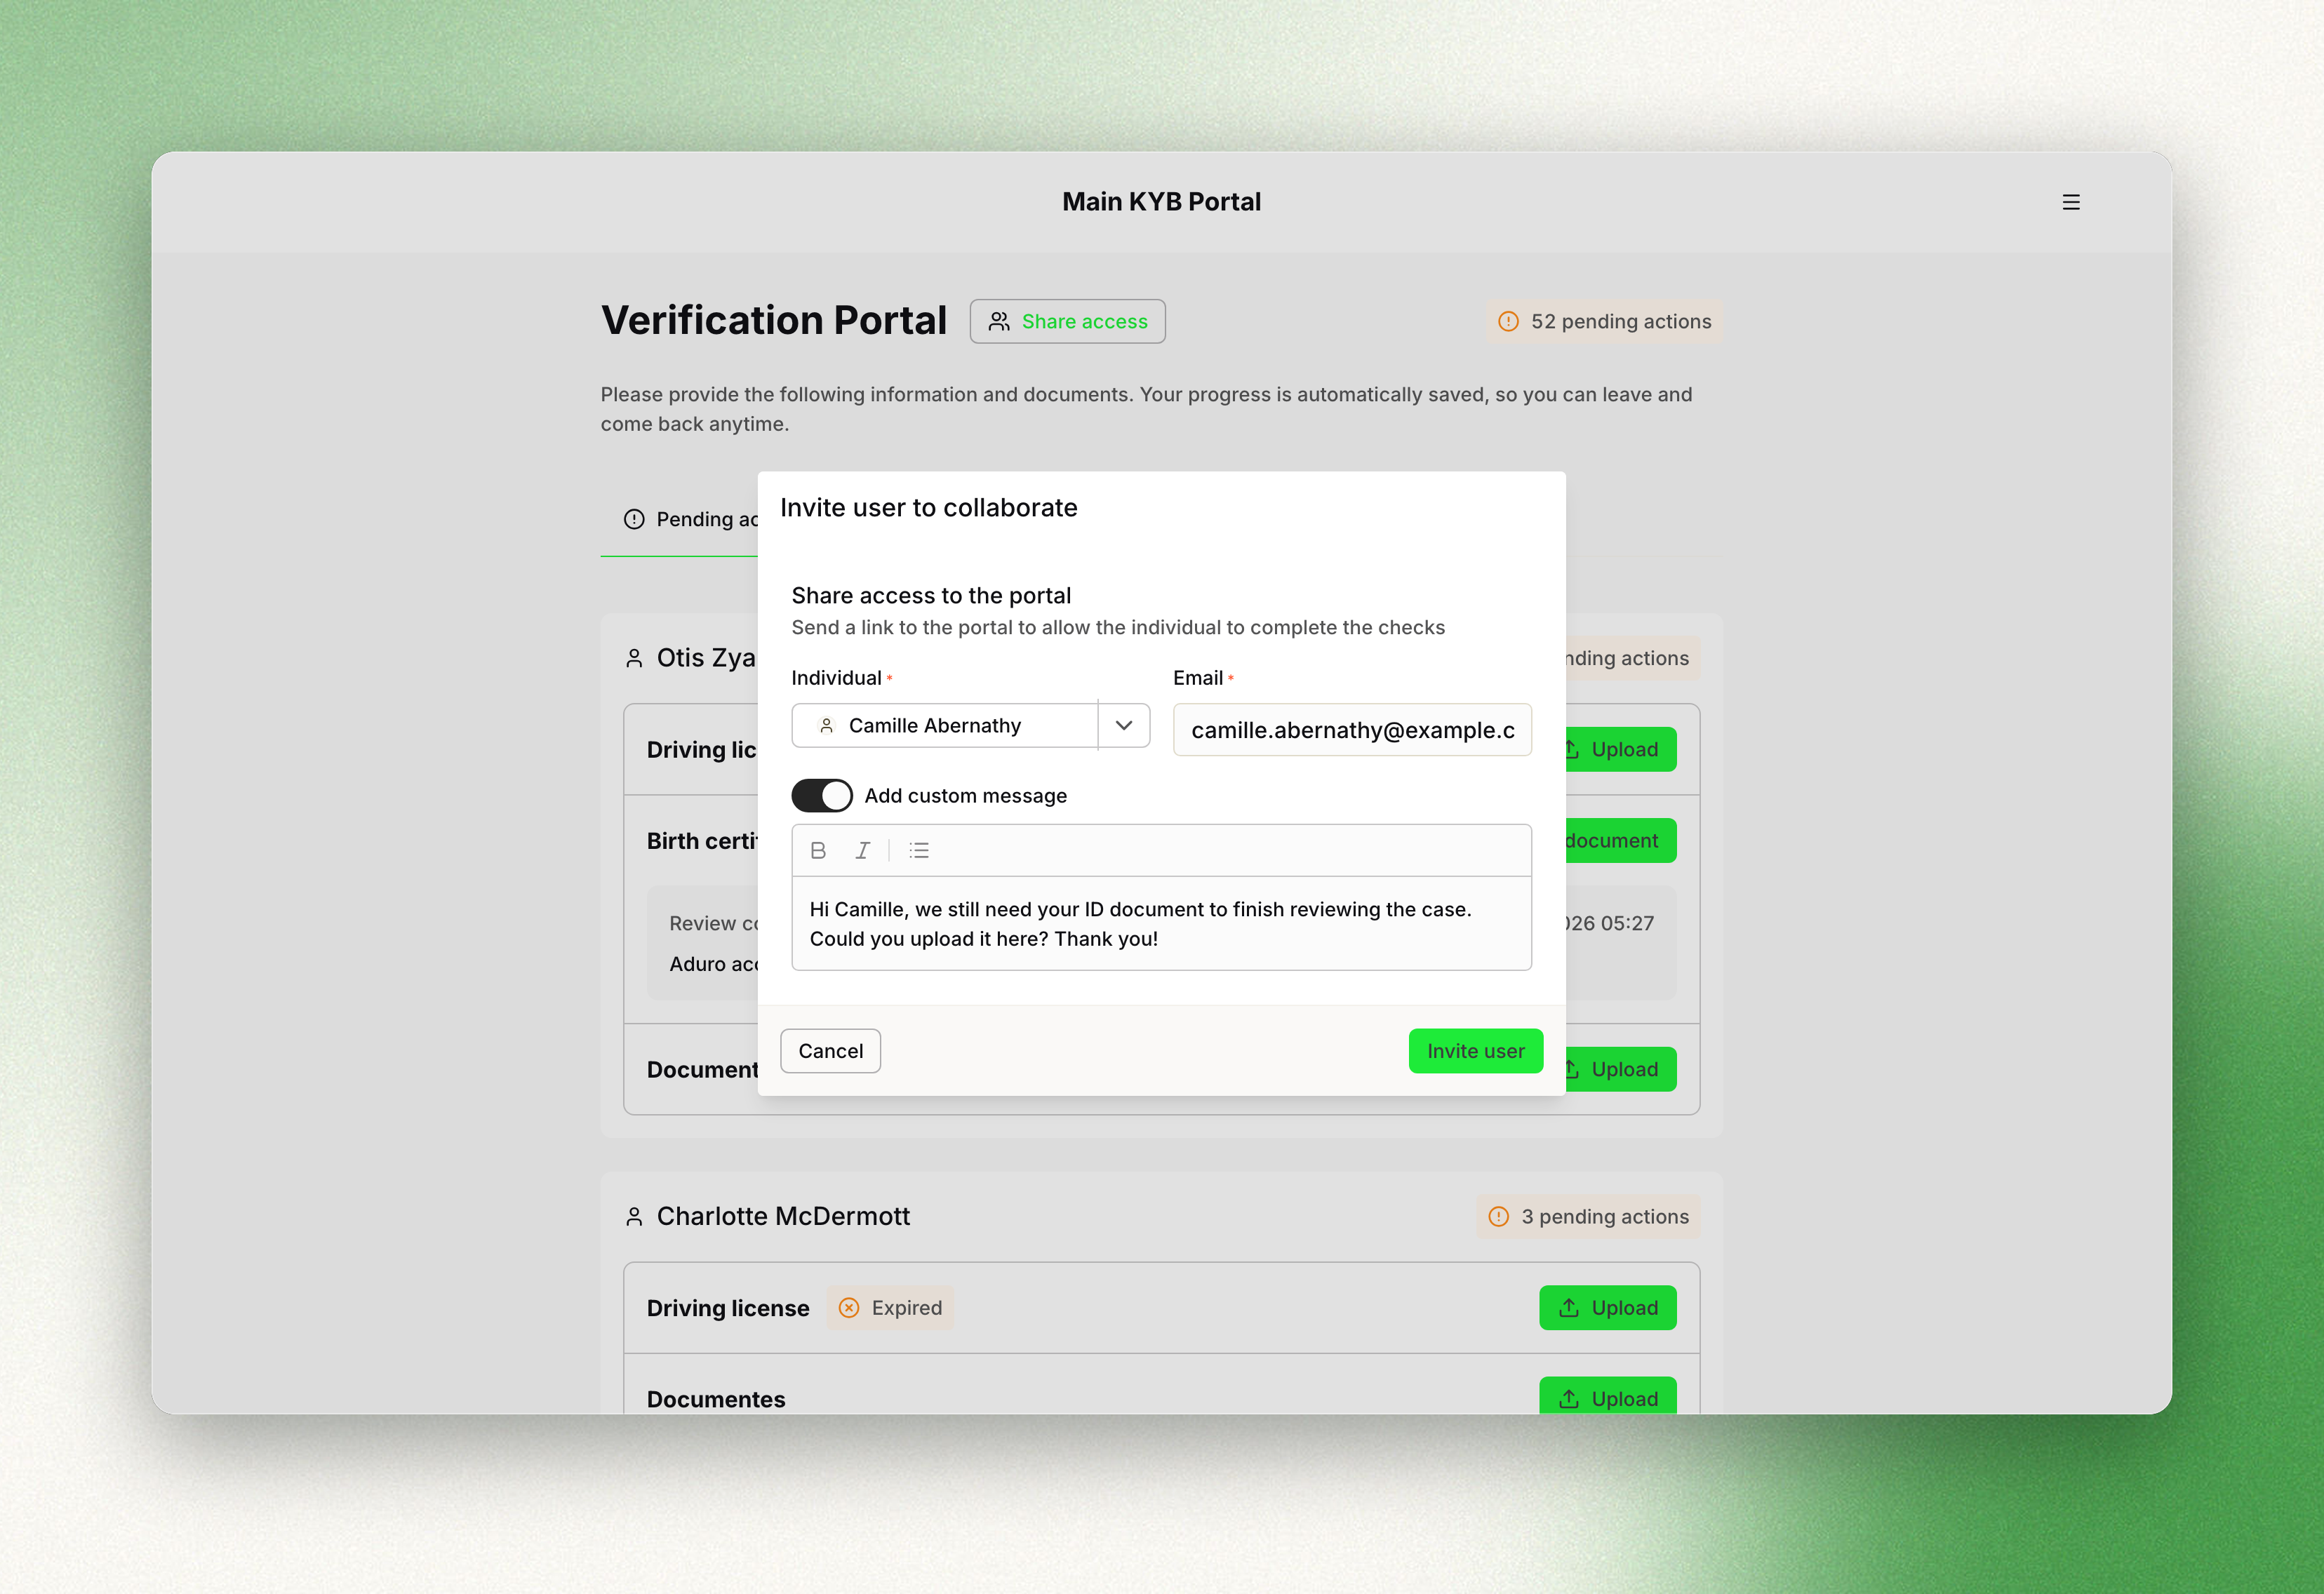Open the hamburger menu in the header

click(2071, 202)
